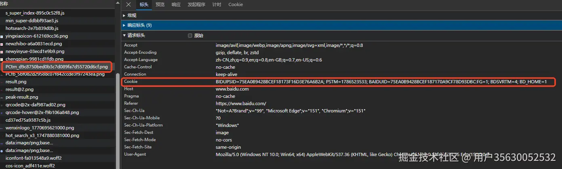Screen dimensions: 562x169
Task: Enable the 原始 checkbox
Action: point(190,36)
